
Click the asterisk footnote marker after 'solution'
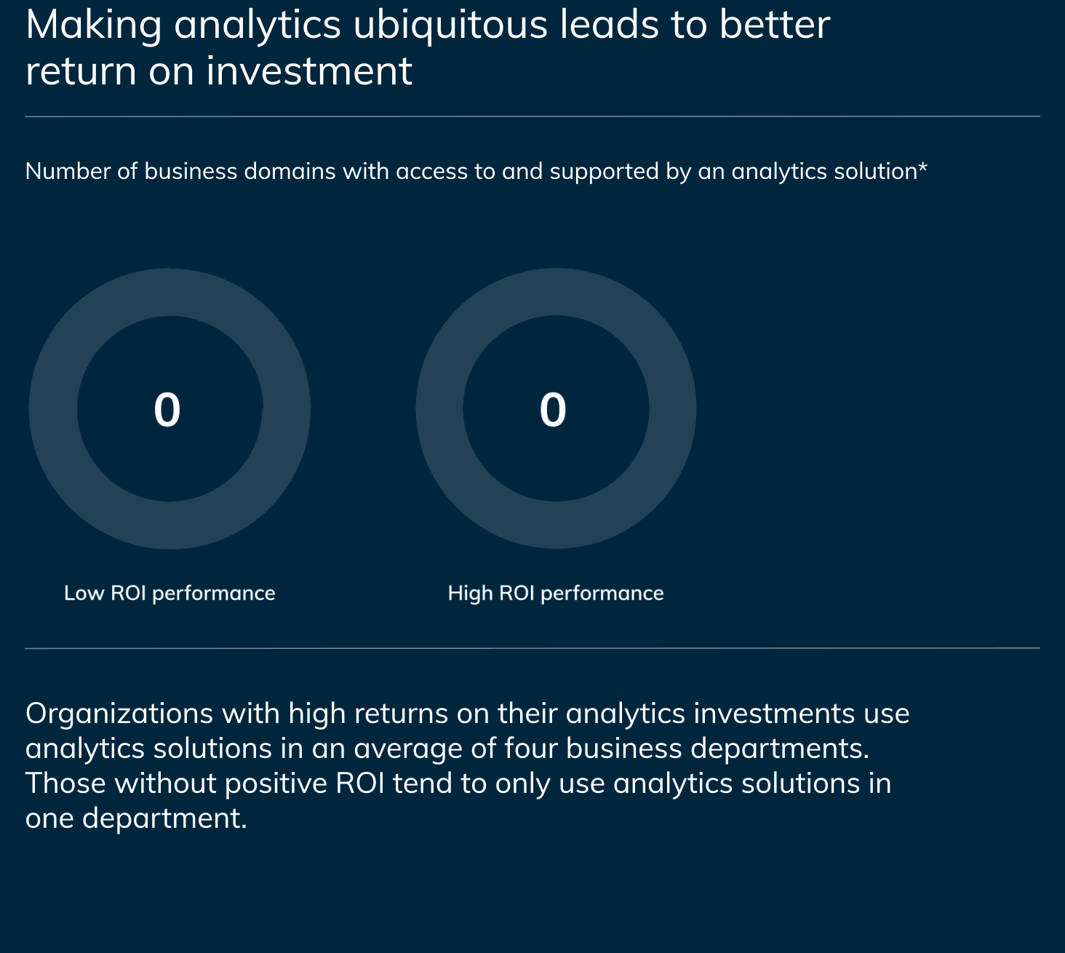(922, 169)
